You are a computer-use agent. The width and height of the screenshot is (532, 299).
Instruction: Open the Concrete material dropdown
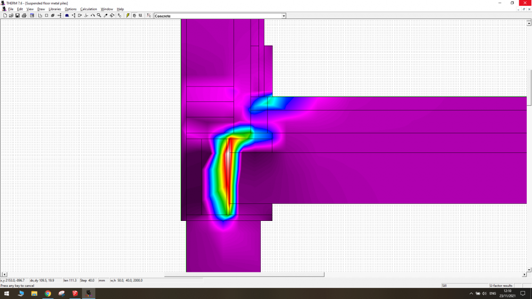(284, 16)
